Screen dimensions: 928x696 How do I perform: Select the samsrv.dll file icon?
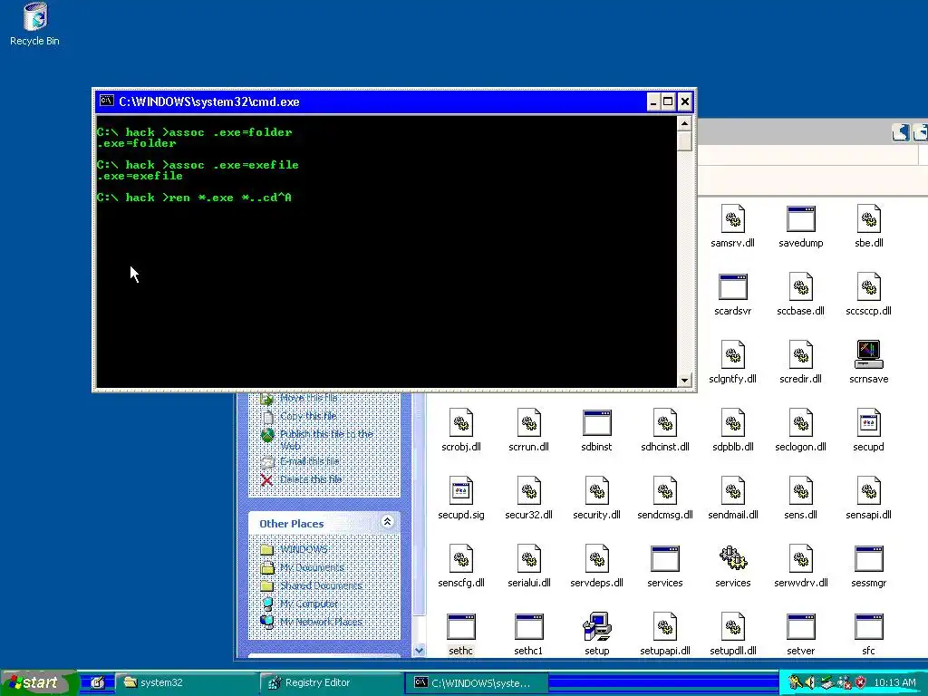coord(732,219)
